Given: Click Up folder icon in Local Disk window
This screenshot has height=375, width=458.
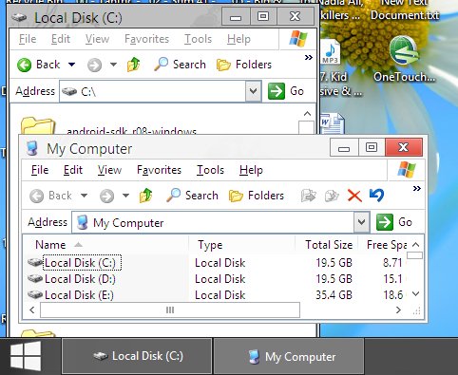Looking at the screenshot, I should pos(133,65).
